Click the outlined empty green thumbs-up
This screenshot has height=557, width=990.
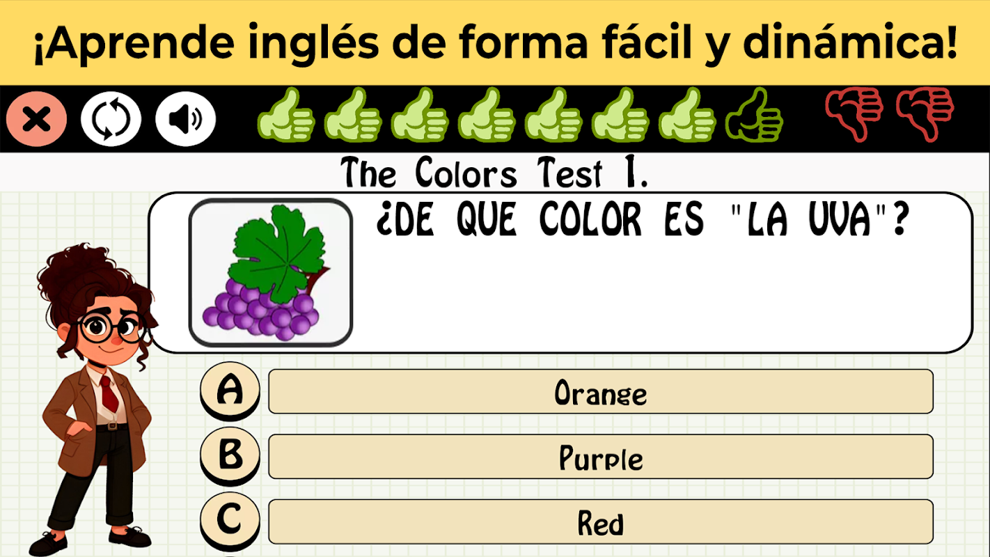point(754,115)
